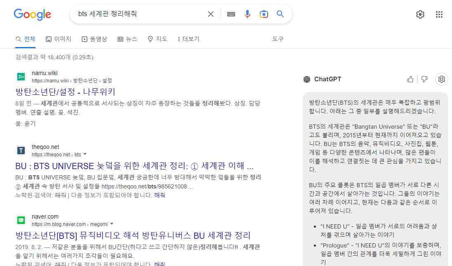Switch to the 뉴스 tab
The width and height of the screenshot is (452, 266).
tap(127, 39)
